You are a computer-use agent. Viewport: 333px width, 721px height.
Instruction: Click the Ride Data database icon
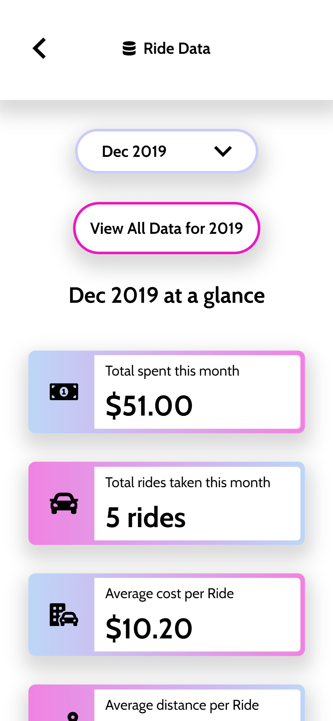point(129,49)
